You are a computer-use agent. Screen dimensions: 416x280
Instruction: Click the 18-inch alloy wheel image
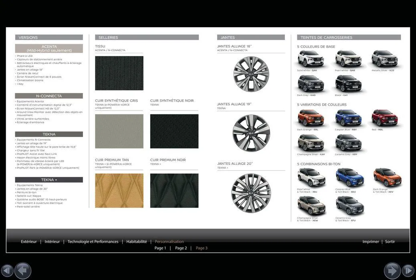(251, 74)
